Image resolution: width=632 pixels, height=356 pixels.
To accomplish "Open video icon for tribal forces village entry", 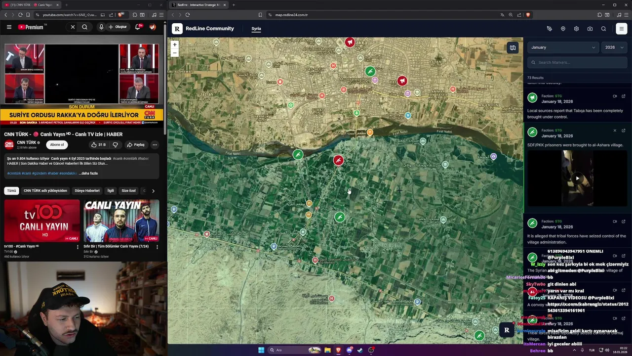I will pyautogui.click(x=615, y=222).
